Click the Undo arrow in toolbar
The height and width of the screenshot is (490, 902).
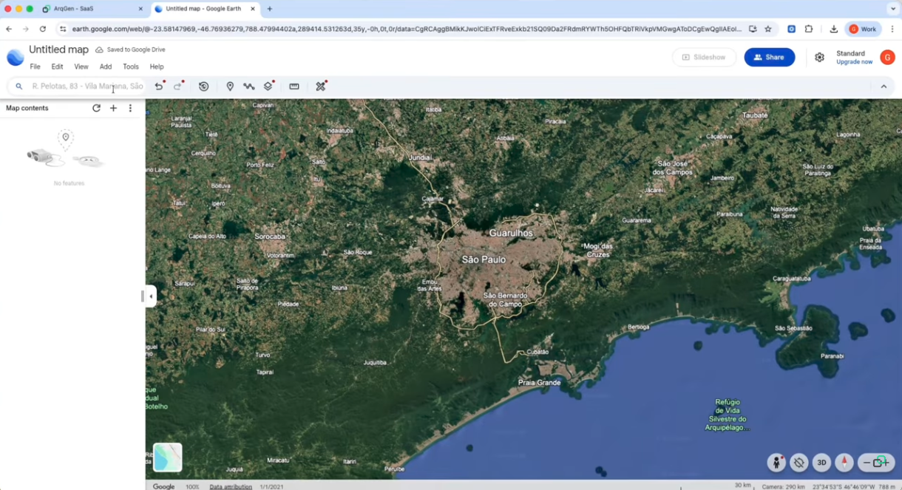(159, 86)
